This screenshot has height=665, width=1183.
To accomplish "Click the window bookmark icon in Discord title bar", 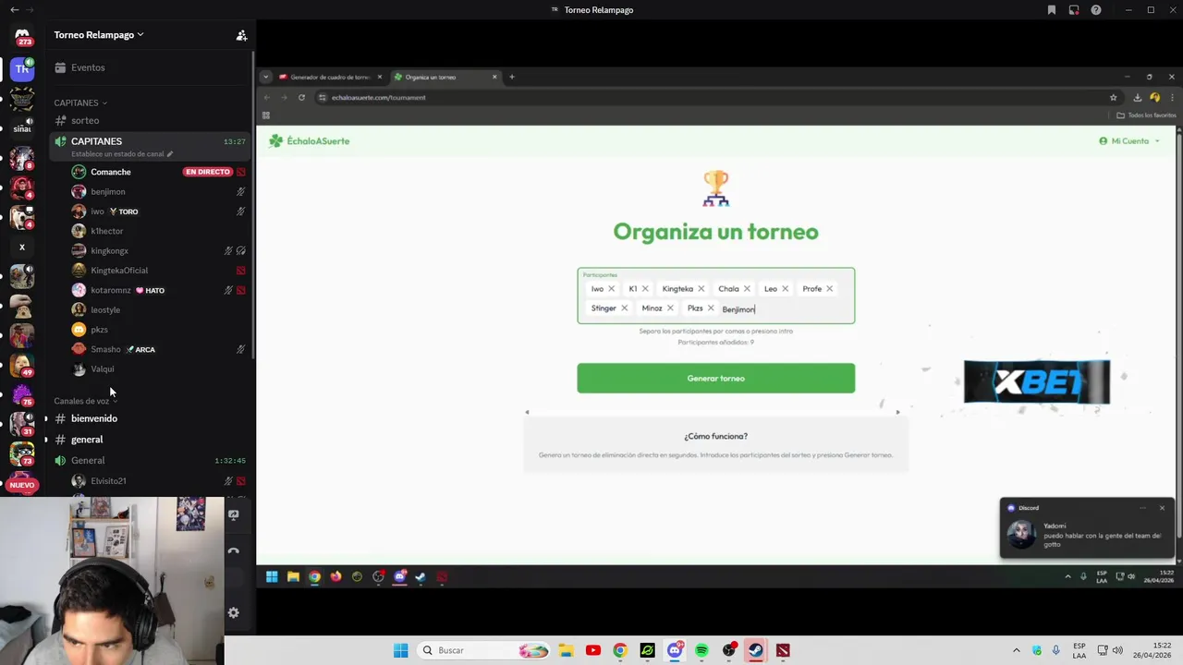I will (x=1052, y=10).
